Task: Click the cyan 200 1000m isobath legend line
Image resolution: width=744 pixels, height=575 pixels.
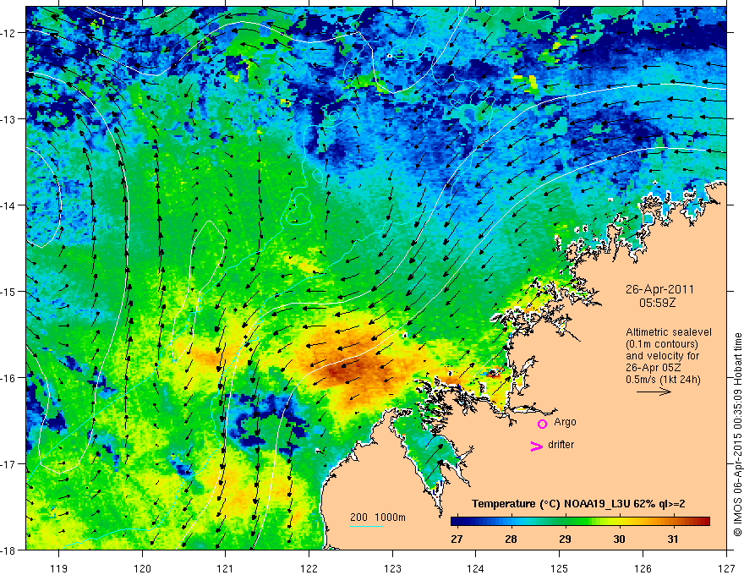Action: coord(367,526)
